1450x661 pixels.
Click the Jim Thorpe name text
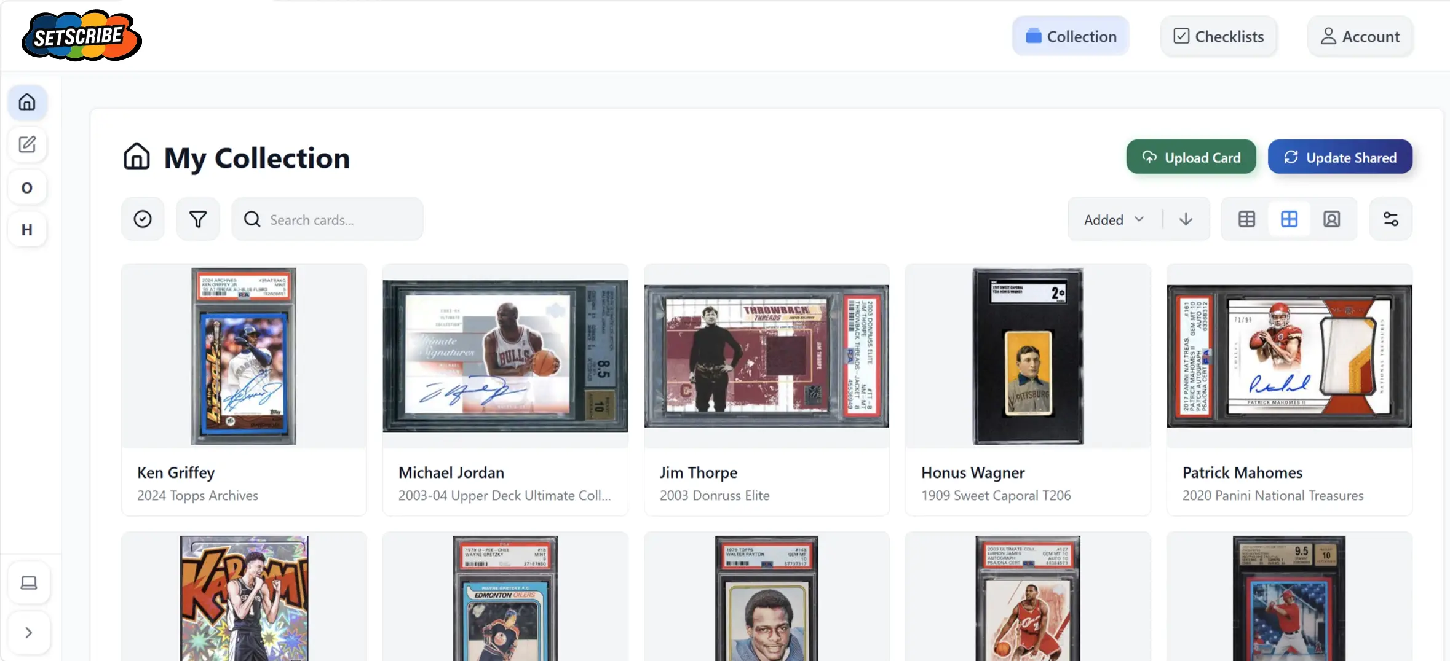pos(699,472)
